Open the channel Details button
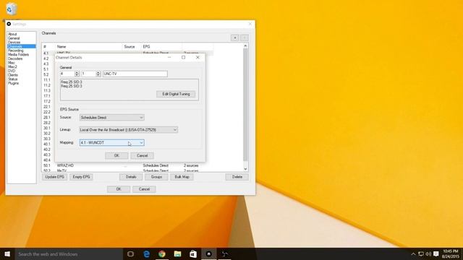The width and height of the screenshot is (463, 260). (131, 177)
